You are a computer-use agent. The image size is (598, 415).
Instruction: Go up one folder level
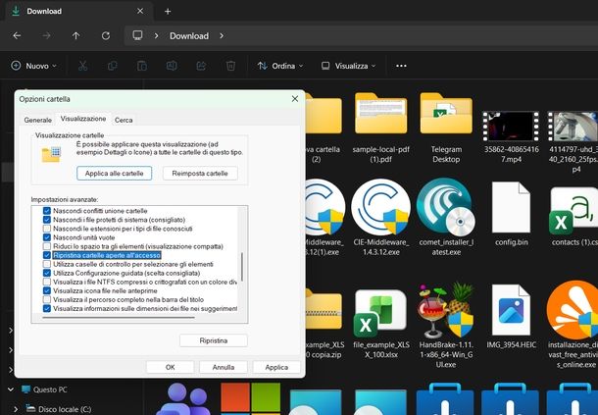[75, 36]
